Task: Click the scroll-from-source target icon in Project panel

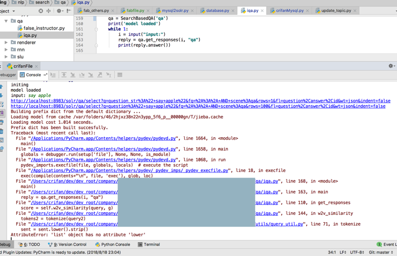Action: (41, 11)
